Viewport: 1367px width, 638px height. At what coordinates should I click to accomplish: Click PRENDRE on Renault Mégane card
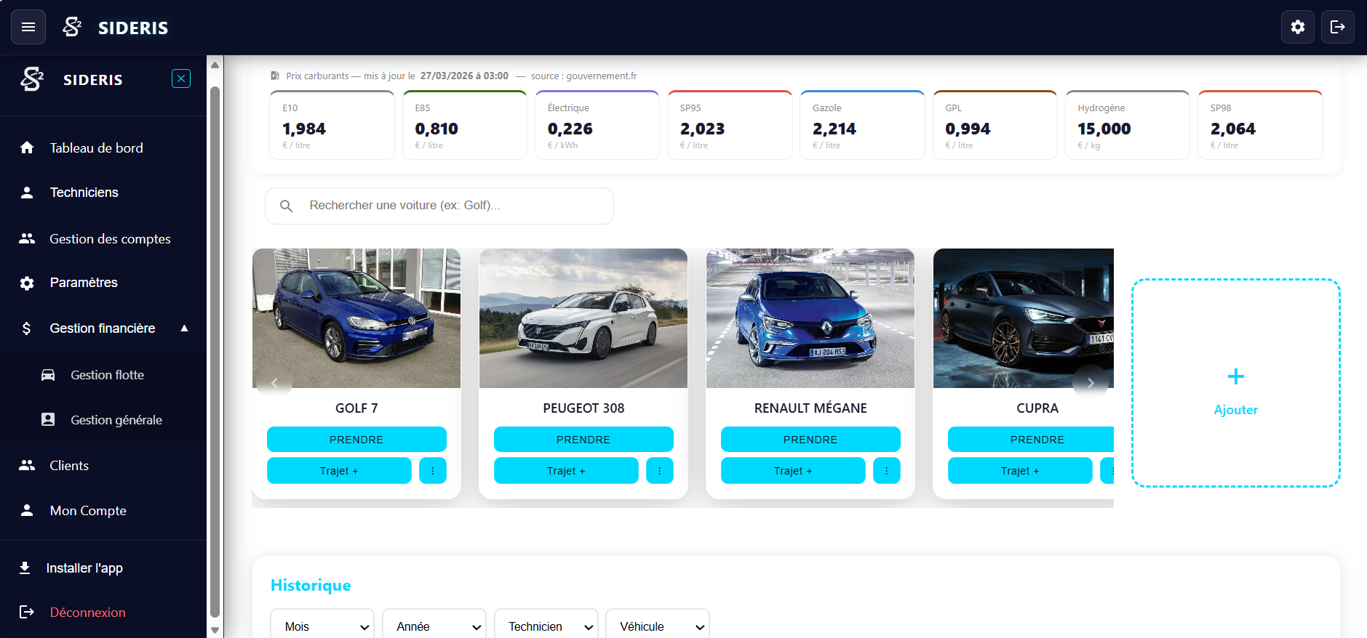click(810, 439)
